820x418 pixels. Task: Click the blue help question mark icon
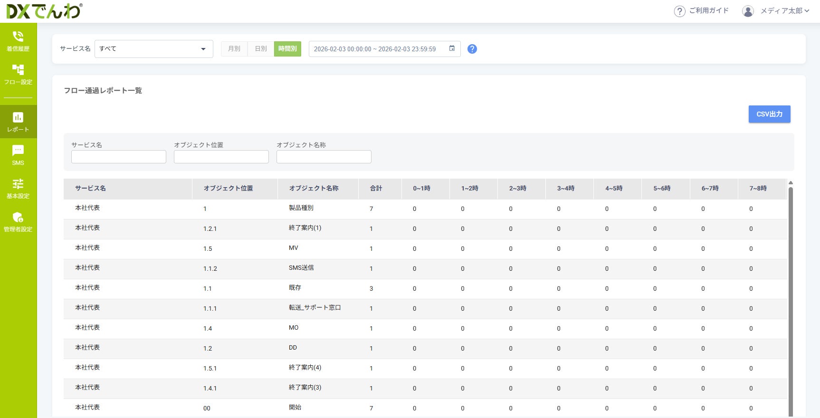(472, 49)
